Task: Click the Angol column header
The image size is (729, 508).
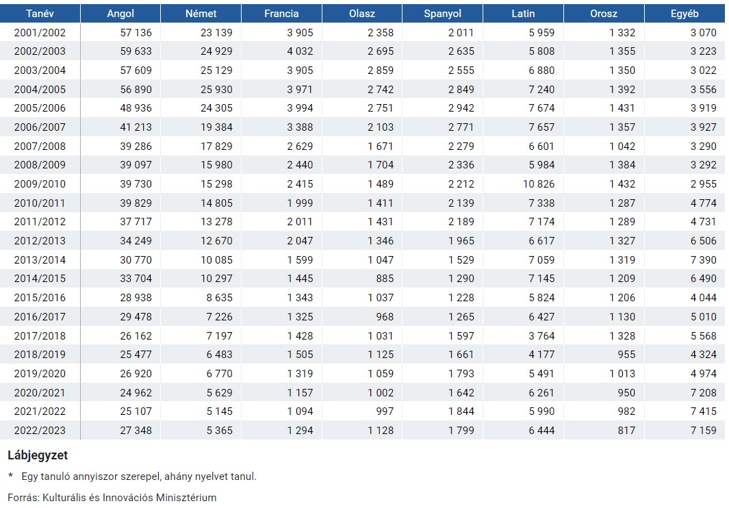Action: [x=120, y=14]
